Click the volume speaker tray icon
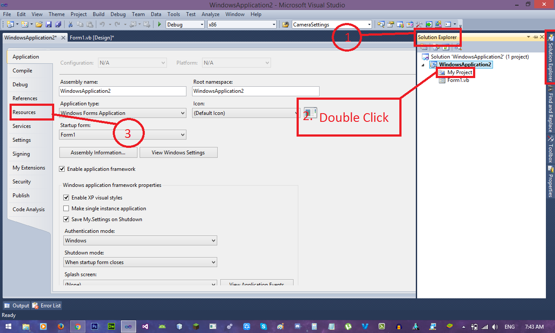 (495, 326)
